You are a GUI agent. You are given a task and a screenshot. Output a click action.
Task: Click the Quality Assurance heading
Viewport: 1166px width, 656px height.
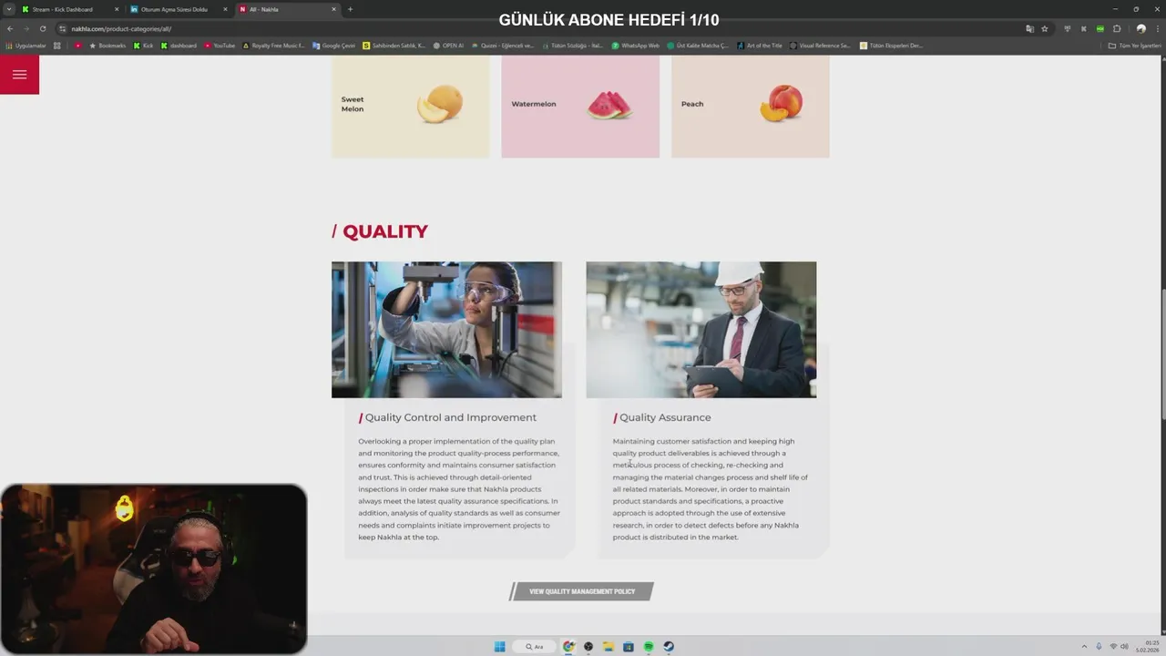click(665, 417)
